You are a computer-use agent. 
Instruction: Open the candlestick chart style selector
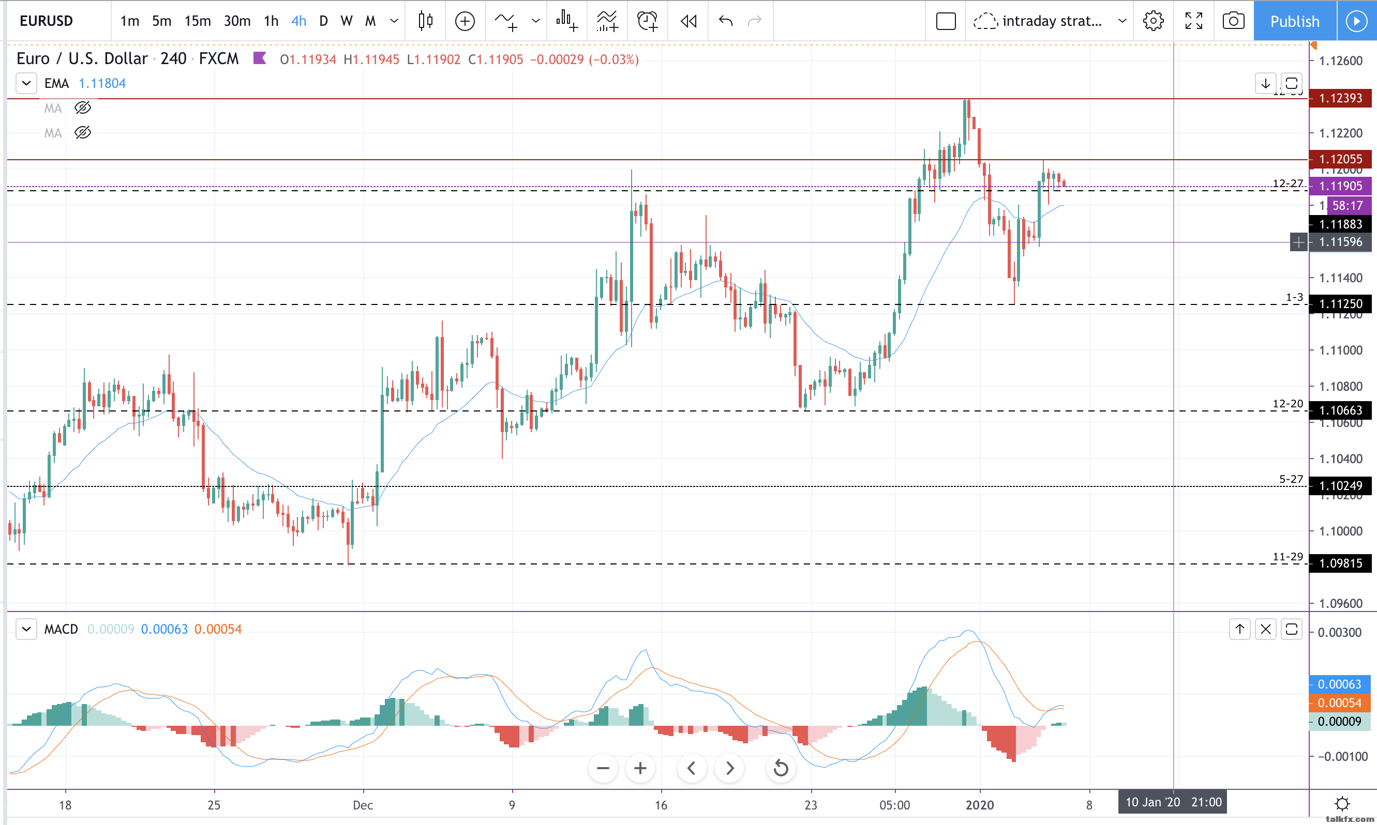pyautogui.click(x=425, y=21)
